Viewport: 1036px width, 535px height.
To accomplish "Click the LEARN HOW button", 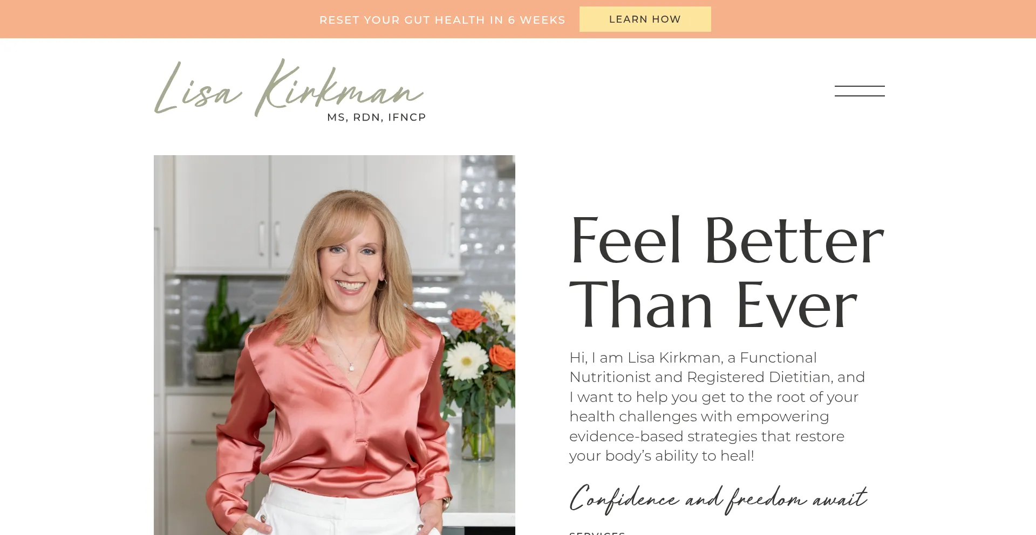I will point(645,19).
